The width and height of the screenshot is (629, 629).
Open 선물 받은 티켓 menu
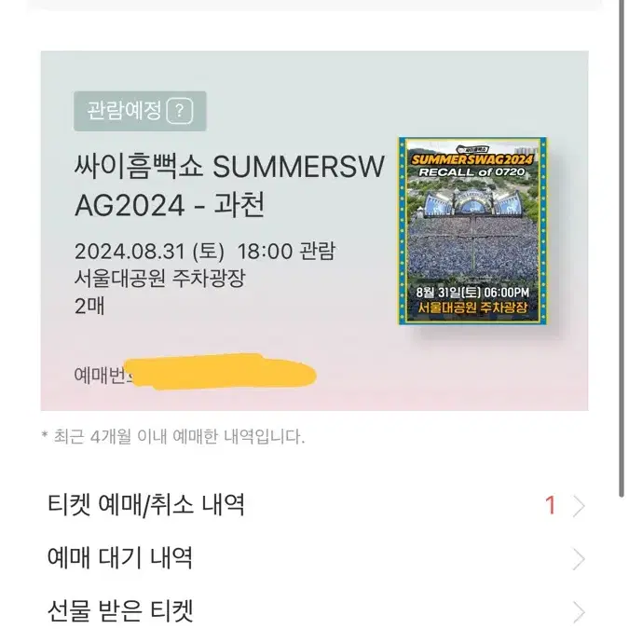[315, 610]
